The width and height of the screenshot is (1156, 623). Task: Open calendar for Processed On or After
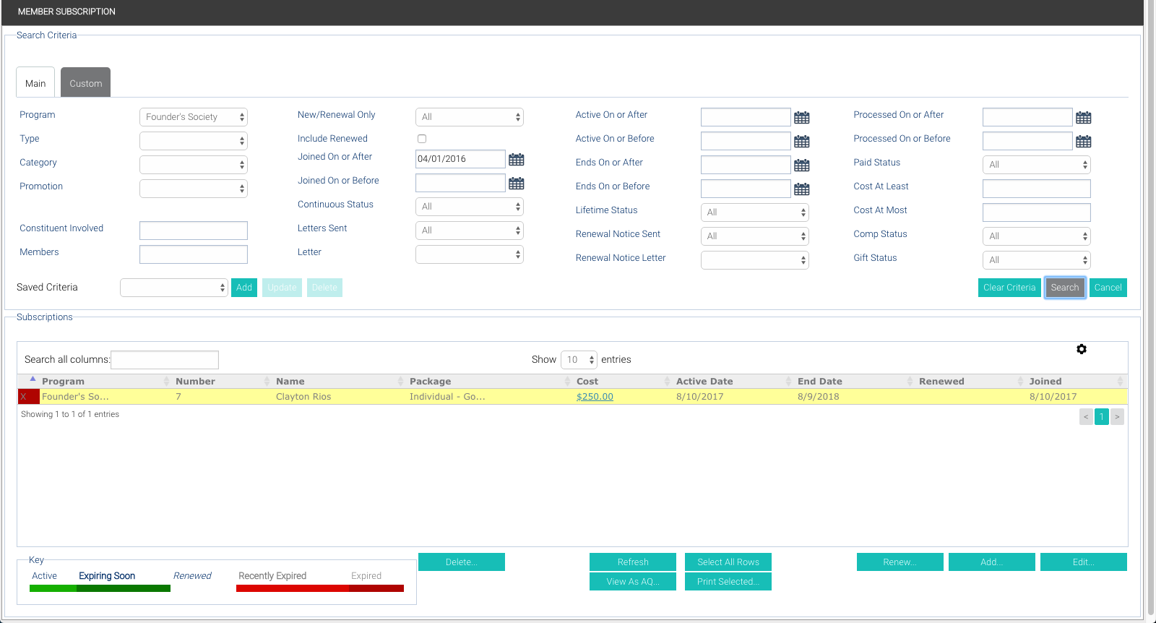(1083, 117)
